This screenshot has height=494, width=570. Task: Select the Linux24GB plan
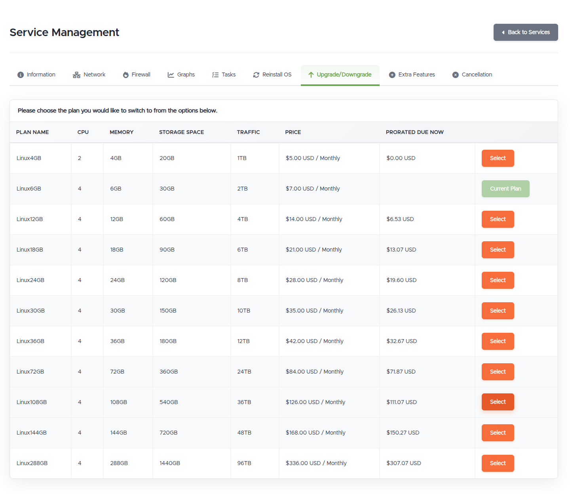pos(498,280)
